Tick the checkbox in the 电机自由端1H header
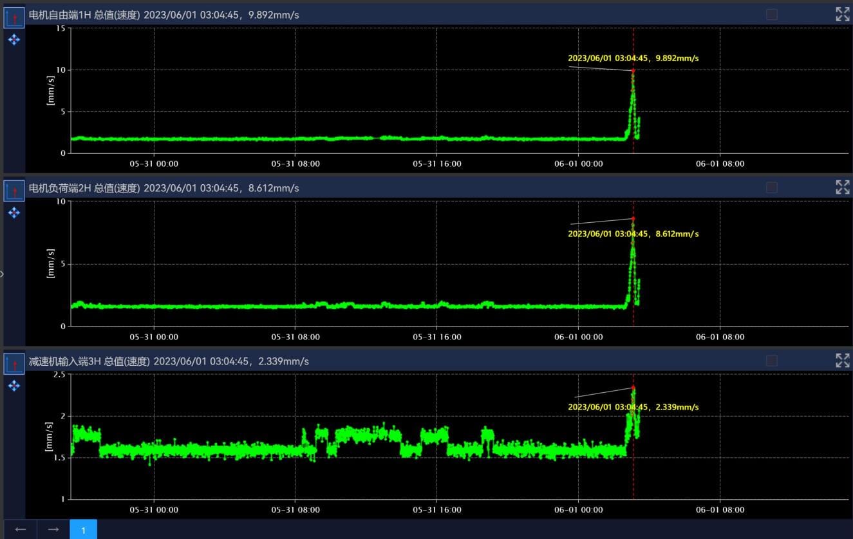The height and width of the screenshot is (539, 853). tap(772, 14)
